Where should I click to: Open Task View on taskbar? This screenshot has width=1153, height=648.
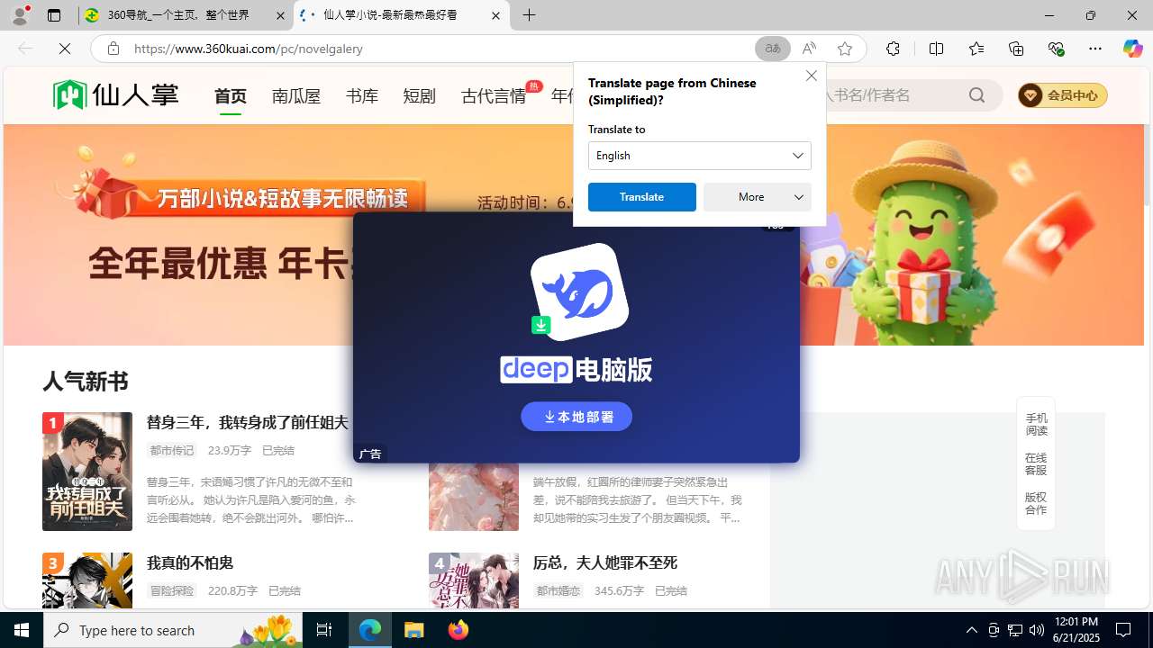pos(324,630)
